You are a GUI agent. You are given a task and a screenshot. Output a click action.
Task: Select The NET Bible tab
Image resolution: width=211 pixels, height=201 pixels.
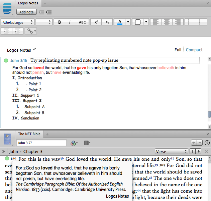pyautogui.click(x=29, y=134)
